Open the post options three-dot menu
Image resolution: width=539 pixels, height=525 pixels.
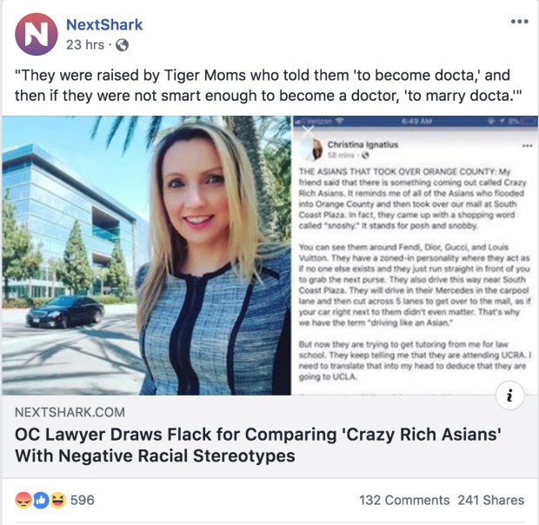click(x=519, y=21)
